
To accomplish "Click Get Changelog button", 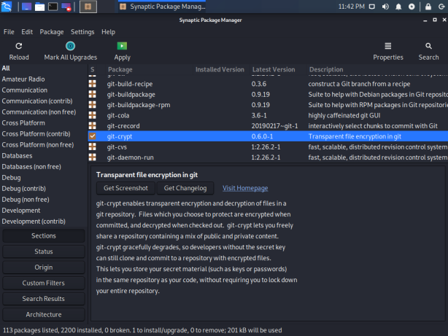I will coord(185,188).
